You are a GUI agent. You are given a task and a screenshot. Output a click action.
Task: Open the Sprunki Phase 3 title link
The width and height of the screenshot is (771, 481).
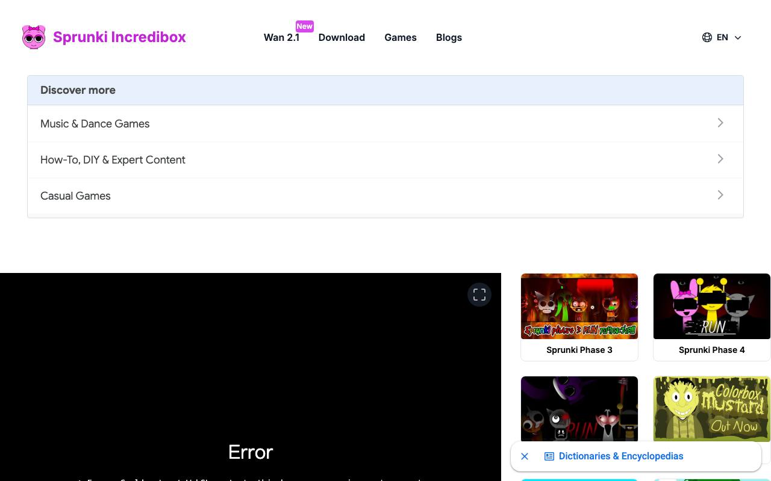click(x=579, y=350)
